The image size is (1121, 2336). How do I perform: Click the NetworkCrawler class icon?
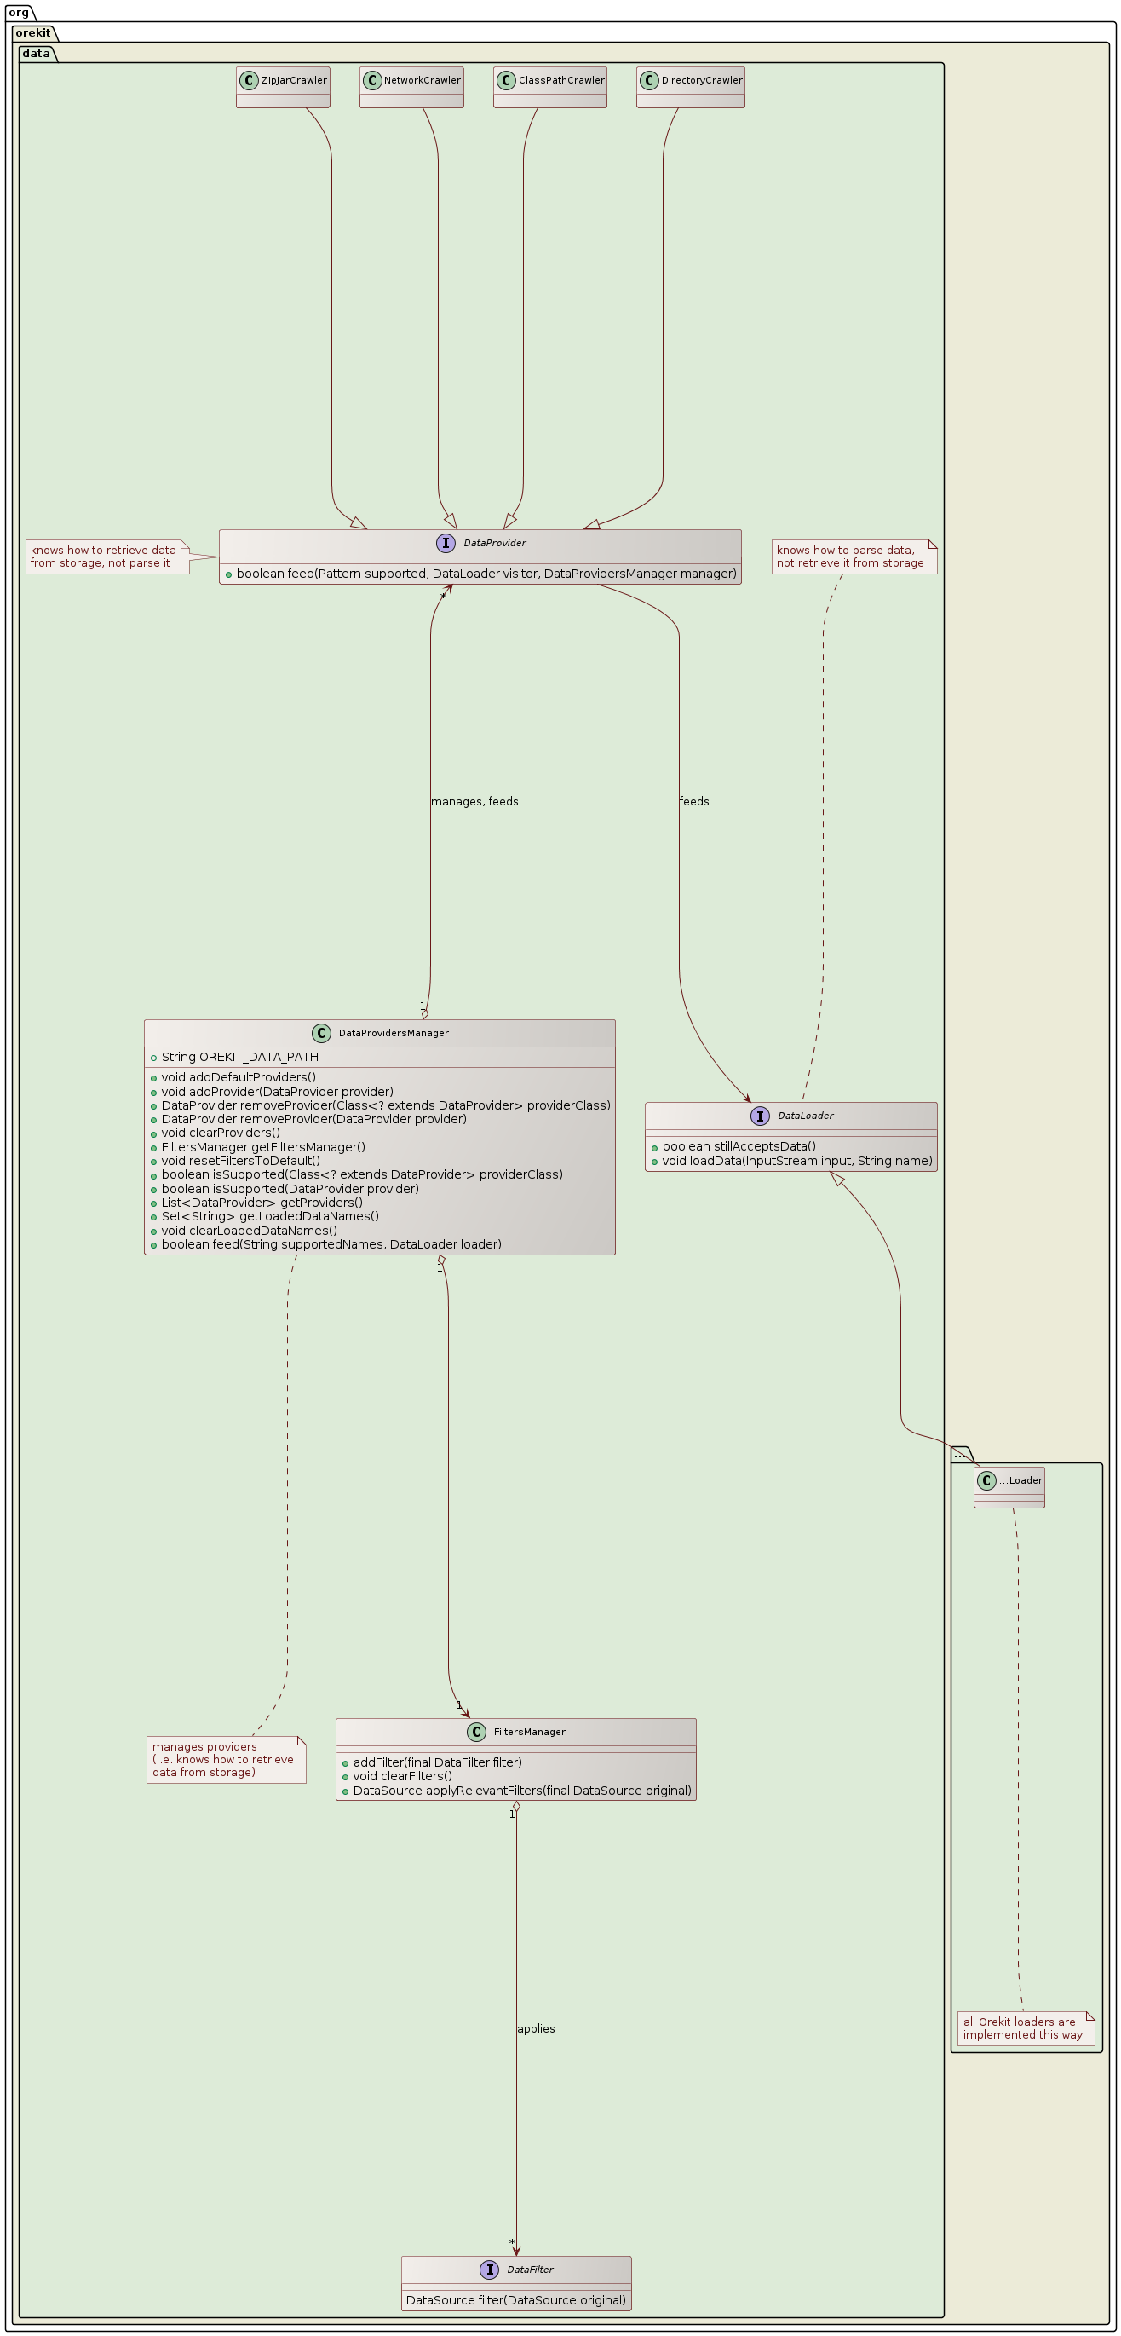coord(372,81)
